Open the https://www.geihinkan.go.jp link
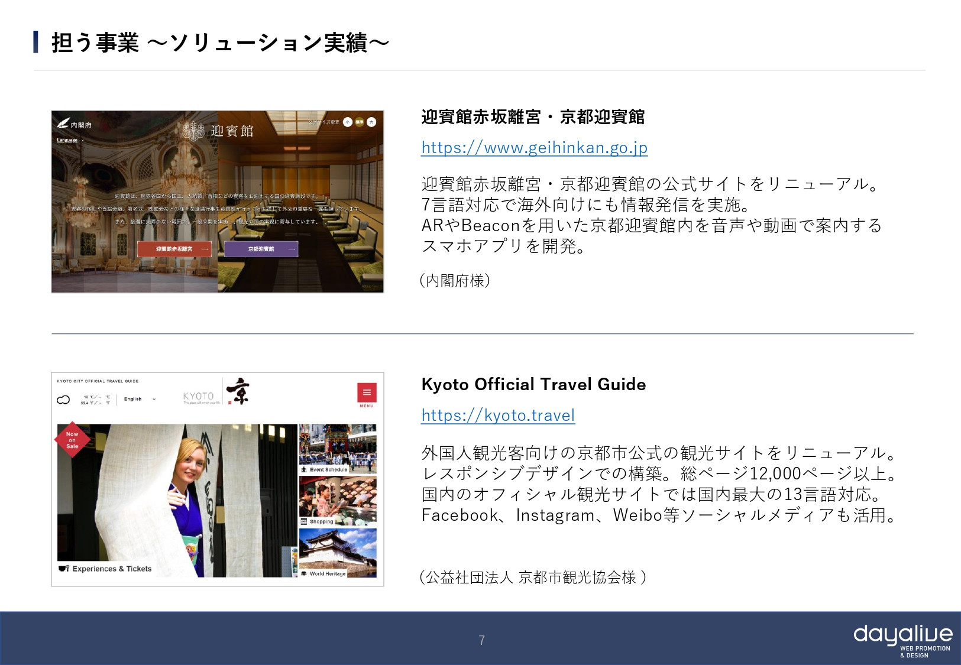961x665 pixels. coord(533,148)
